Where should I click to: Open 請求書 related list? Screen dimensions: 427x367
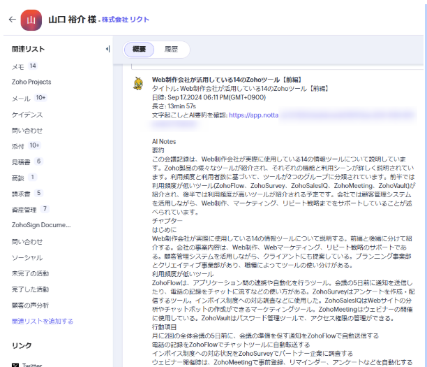click(x=21, y=194)
